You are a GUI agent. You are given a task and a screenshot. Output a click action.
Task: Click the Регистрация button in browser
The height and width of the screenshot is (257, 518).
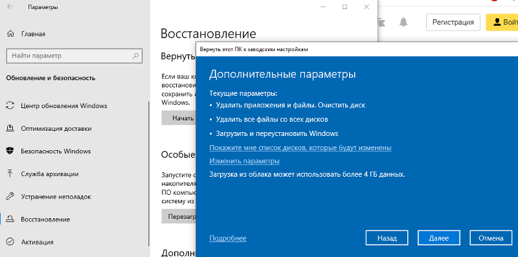[453, 22]
